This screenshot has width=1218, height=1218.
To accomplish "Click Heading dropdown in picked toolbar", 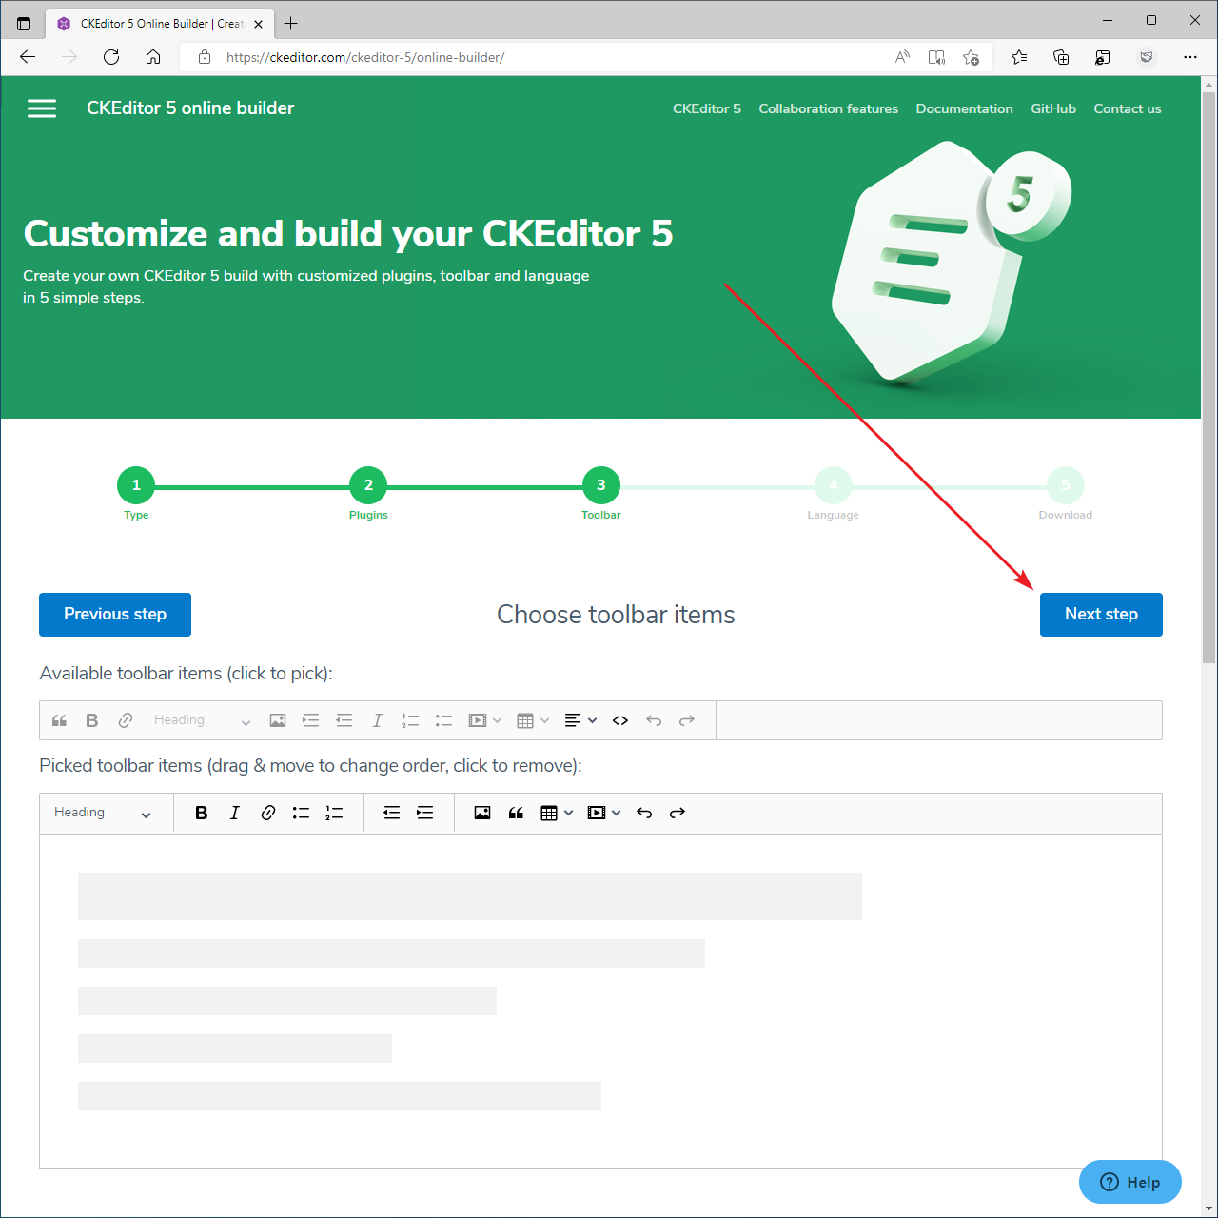I will (103, 813).
